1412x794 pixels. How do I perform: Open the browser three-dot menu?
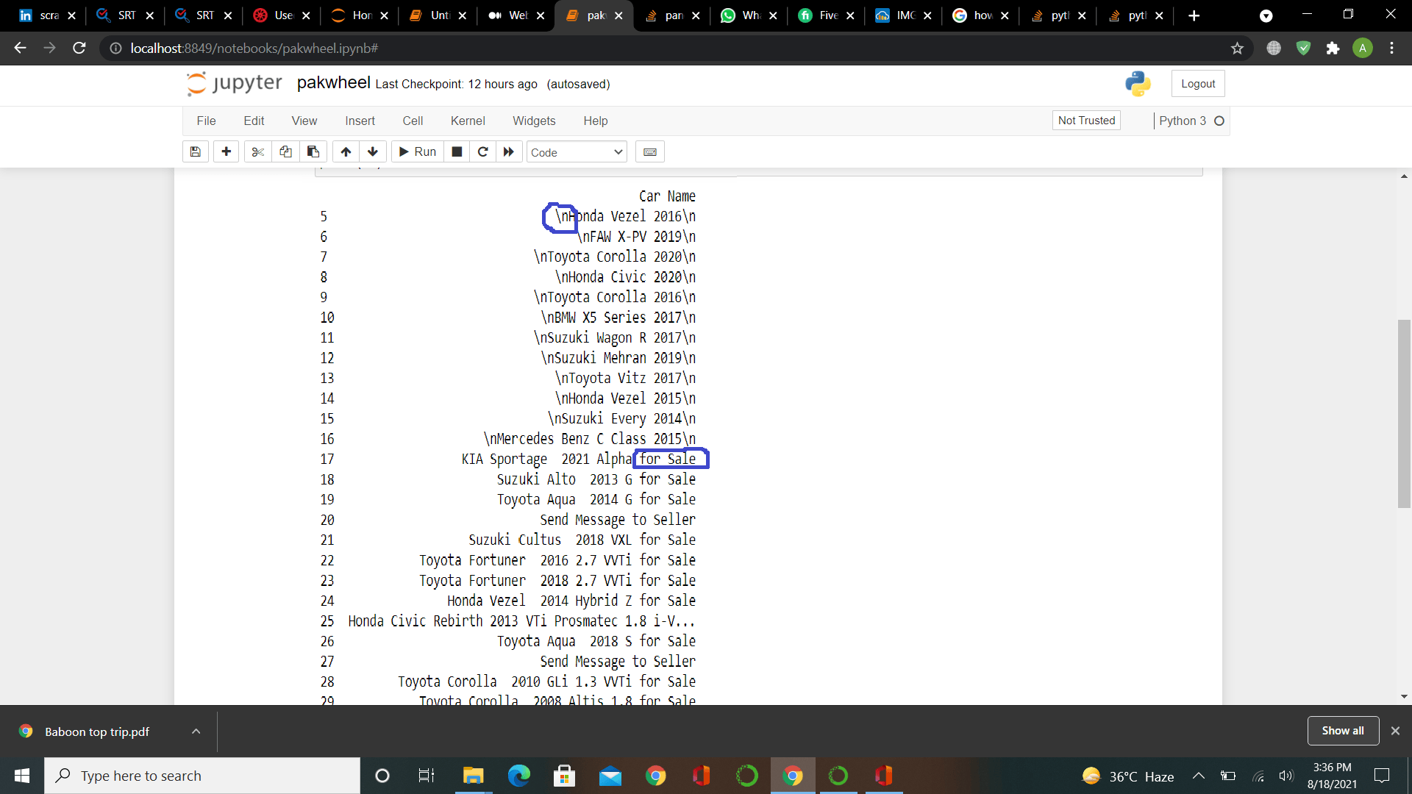point(1391,49)
